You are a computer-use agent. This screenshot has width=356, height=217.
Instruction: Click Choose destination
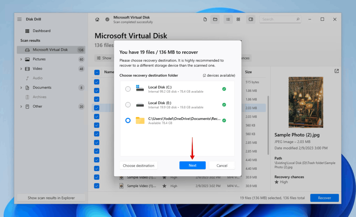(x=138, y=165)
